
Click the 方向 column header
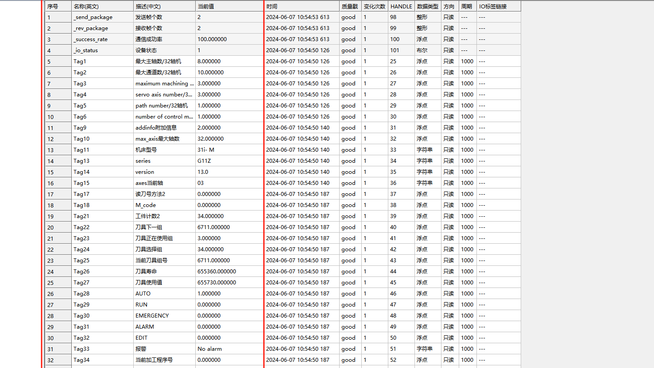450,6
